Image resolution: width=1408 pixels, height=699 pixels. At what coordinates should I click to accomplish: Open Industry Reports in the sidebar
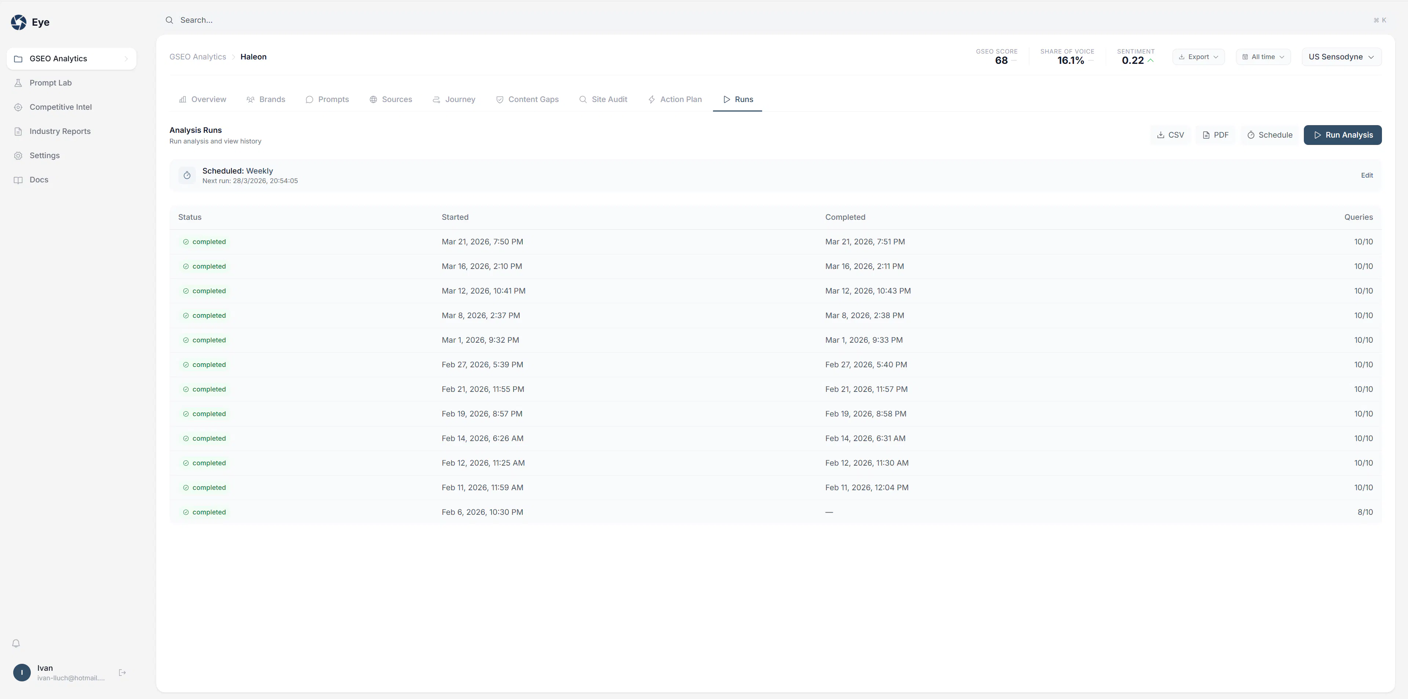(x=71, y=131)
